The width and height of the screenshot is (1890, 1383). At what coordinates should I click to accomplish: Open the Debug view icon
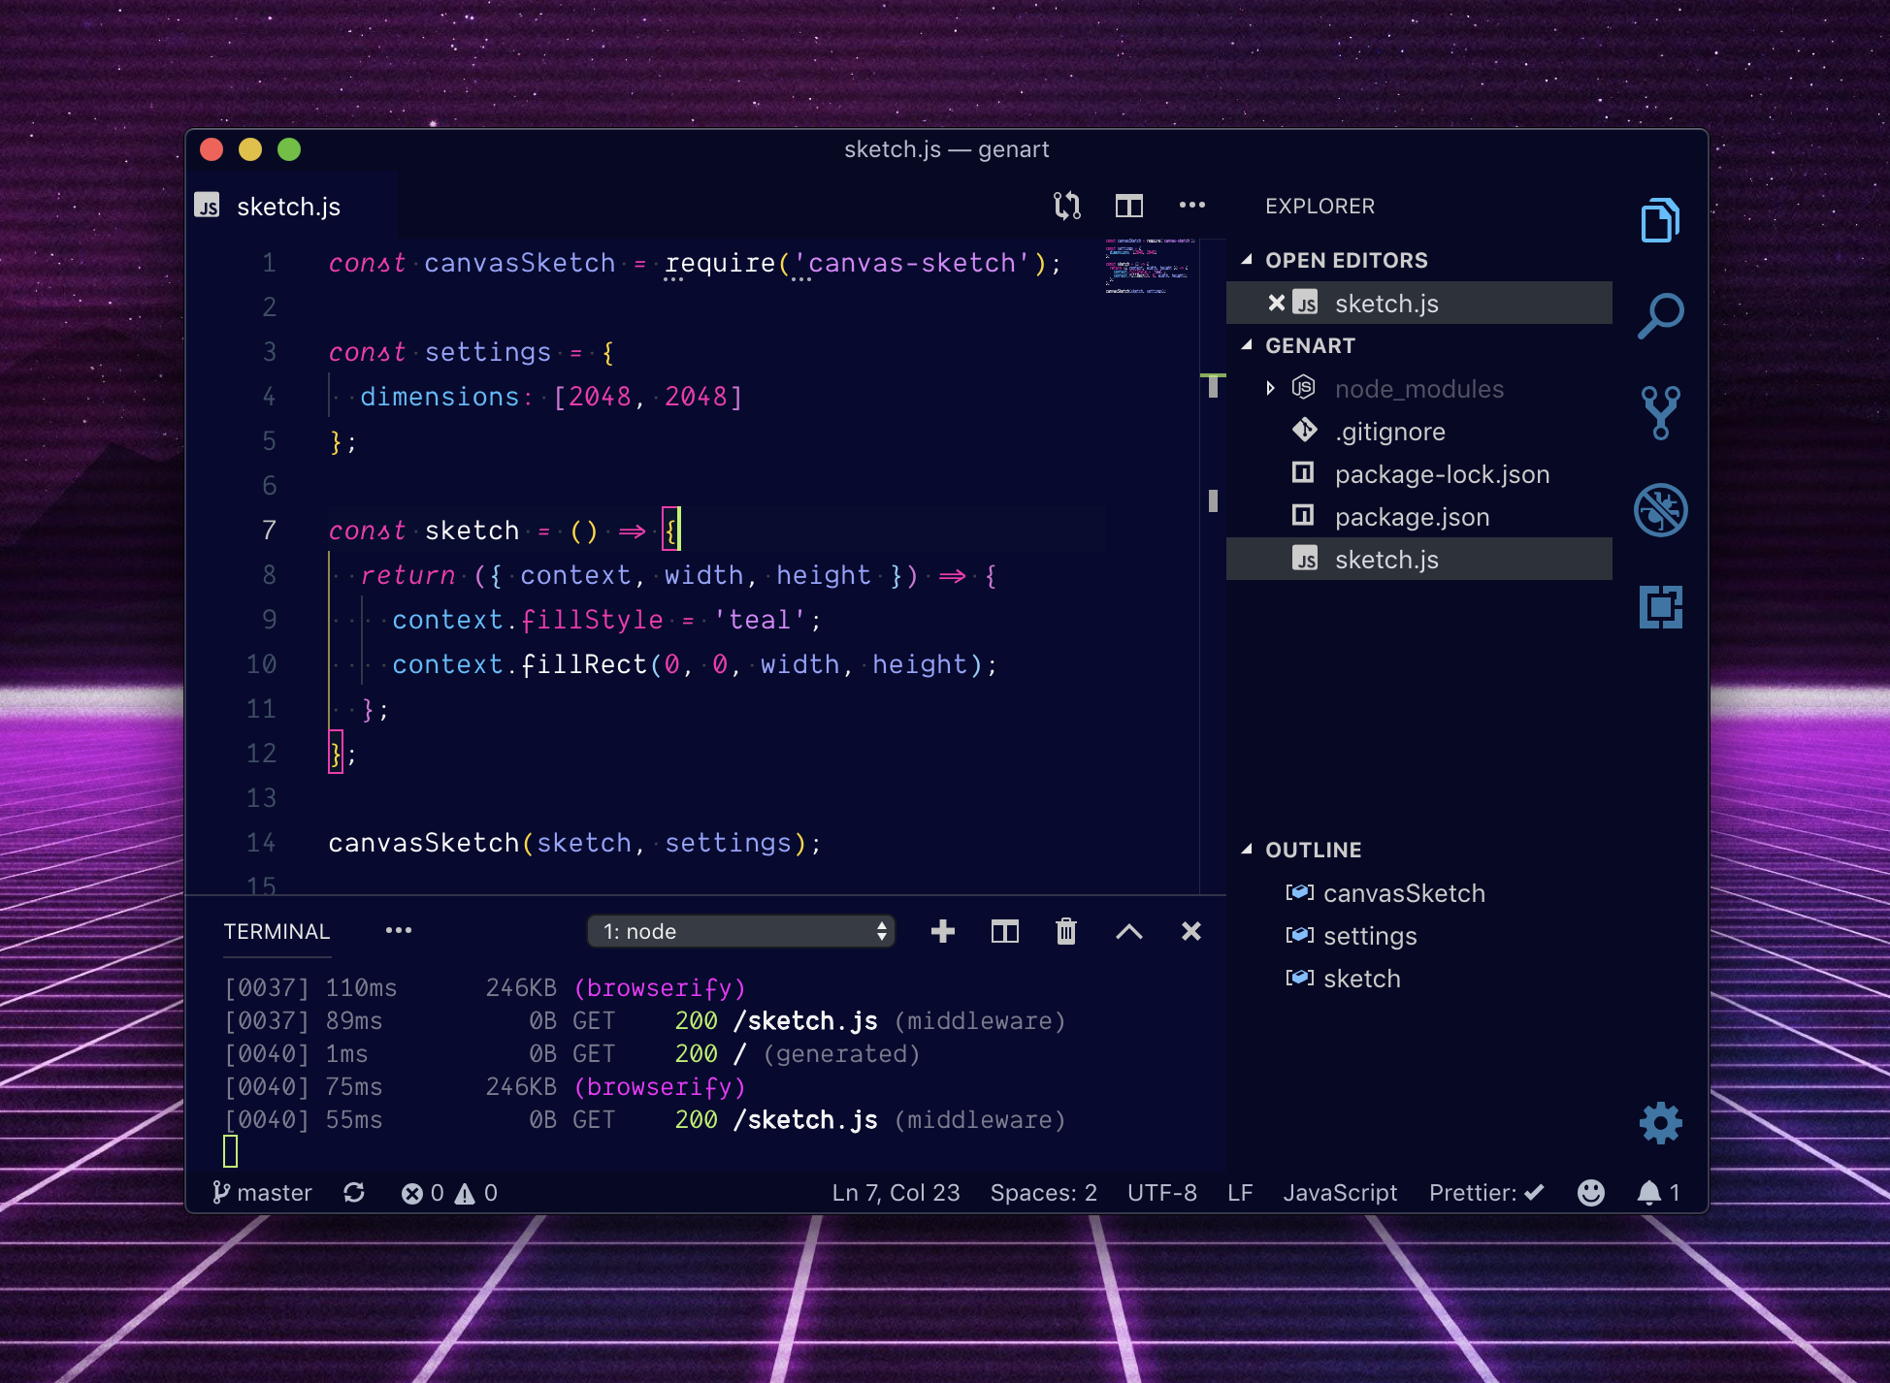[x=1660, y=510]
